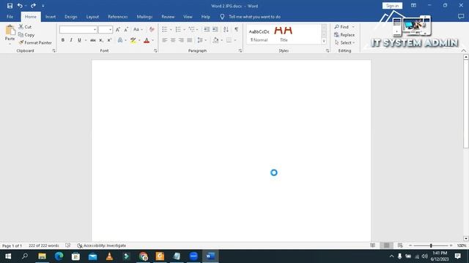This screenshot has width=469, height=263.
Task: Toggle superscript formatting
Action: coord(109,40)
